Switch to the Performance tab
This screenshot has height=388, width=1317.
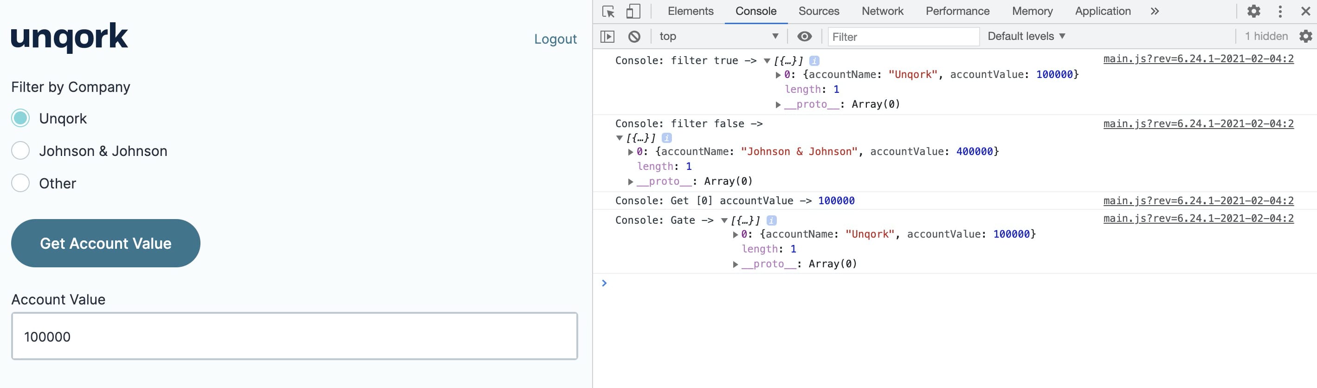click(x=957, y=11)
